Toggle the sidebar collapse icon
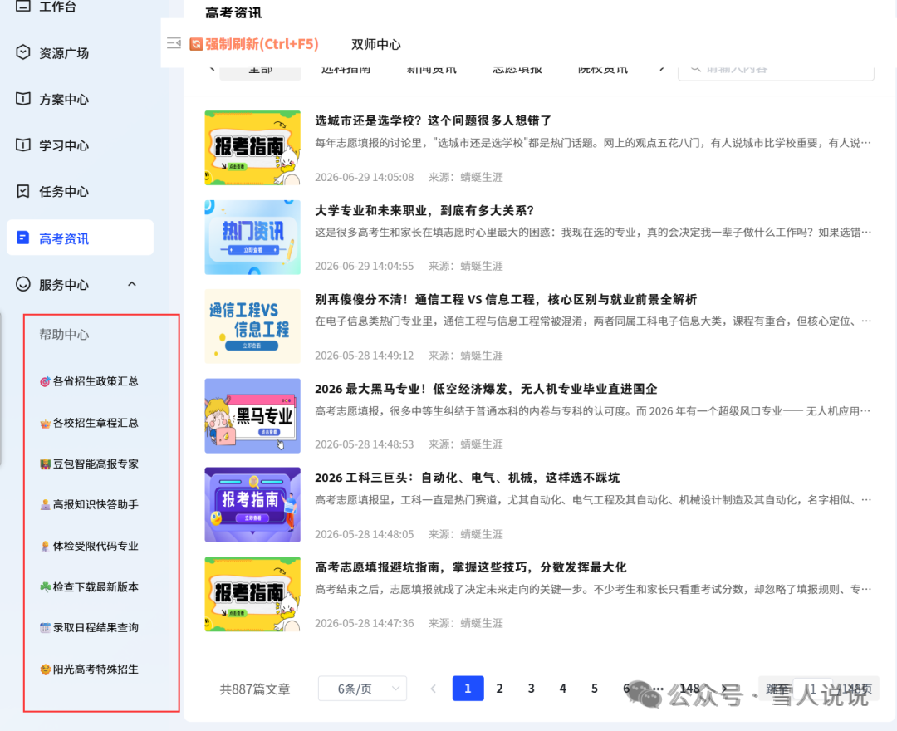This screenshot has width=897, height=731. (x=174, y=43)
